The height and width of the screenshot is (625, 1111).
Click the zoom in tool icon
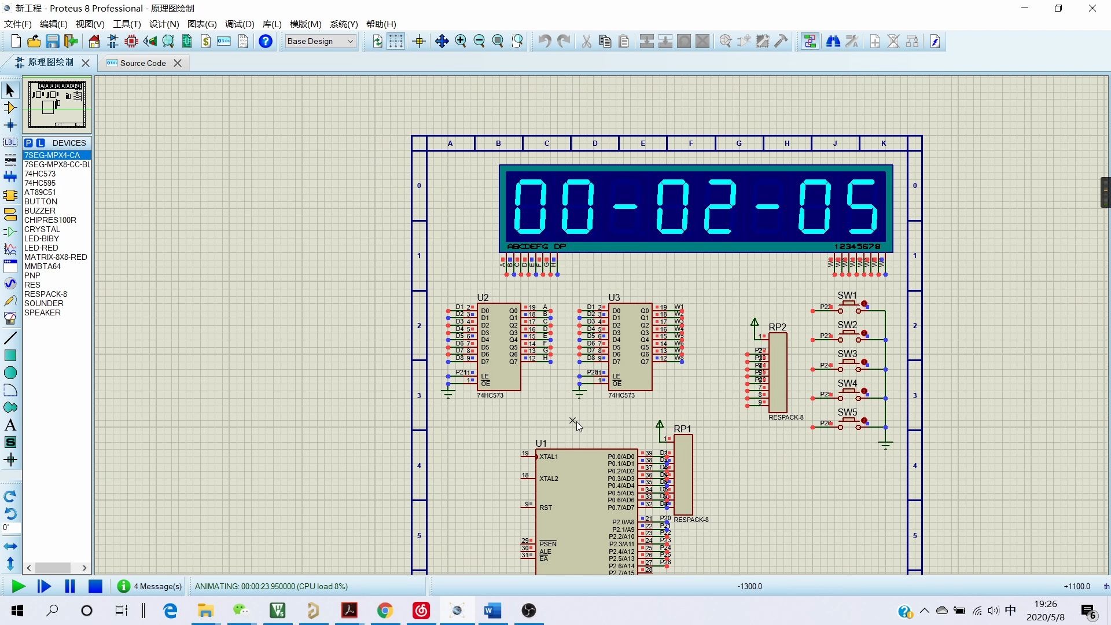click(x=460, y=41)
